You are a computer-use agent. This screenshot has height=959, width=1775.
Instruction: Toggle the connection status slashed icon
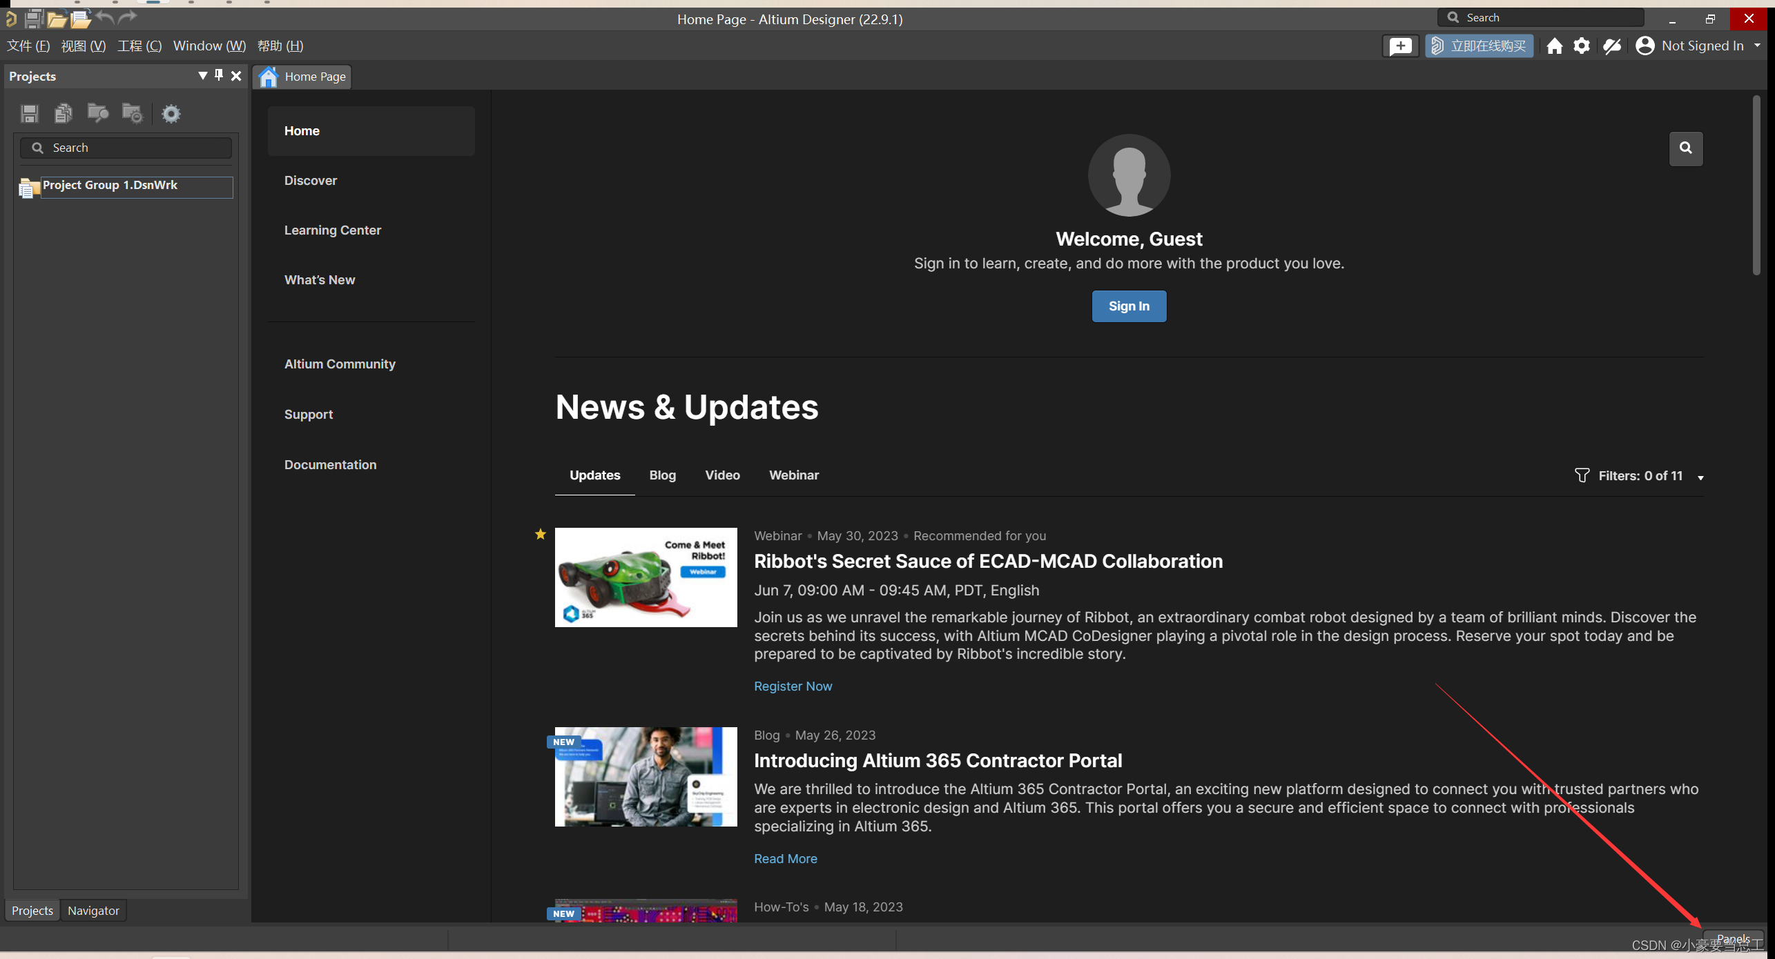[x=1612, y=46]
